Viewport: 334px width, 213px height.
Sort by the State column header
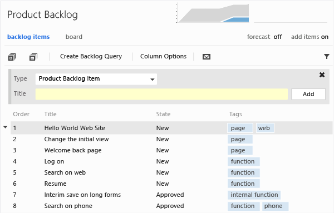(163, 114)
